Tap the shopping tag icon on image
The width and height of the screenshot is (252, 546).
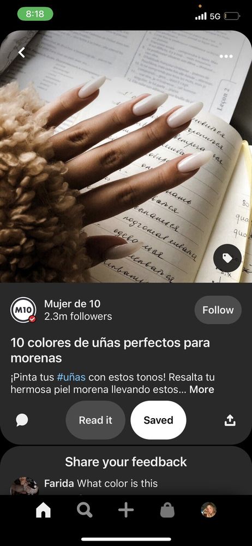click(x=227, y=258)
